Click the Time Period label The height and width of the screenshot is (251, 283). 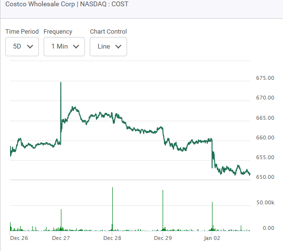(x=22, y=31)
